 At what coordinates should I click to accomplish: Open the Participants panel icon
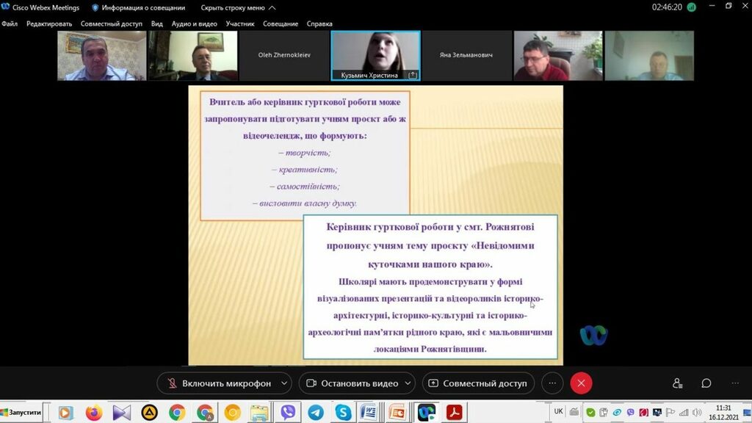[x=677, y=383]
